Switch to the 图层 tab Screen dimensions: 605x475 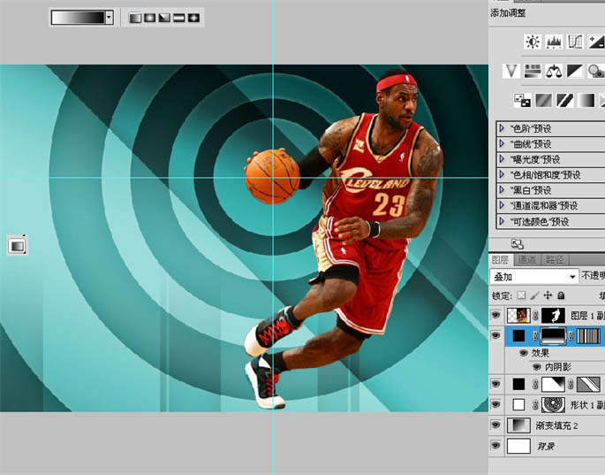(501, 260)
